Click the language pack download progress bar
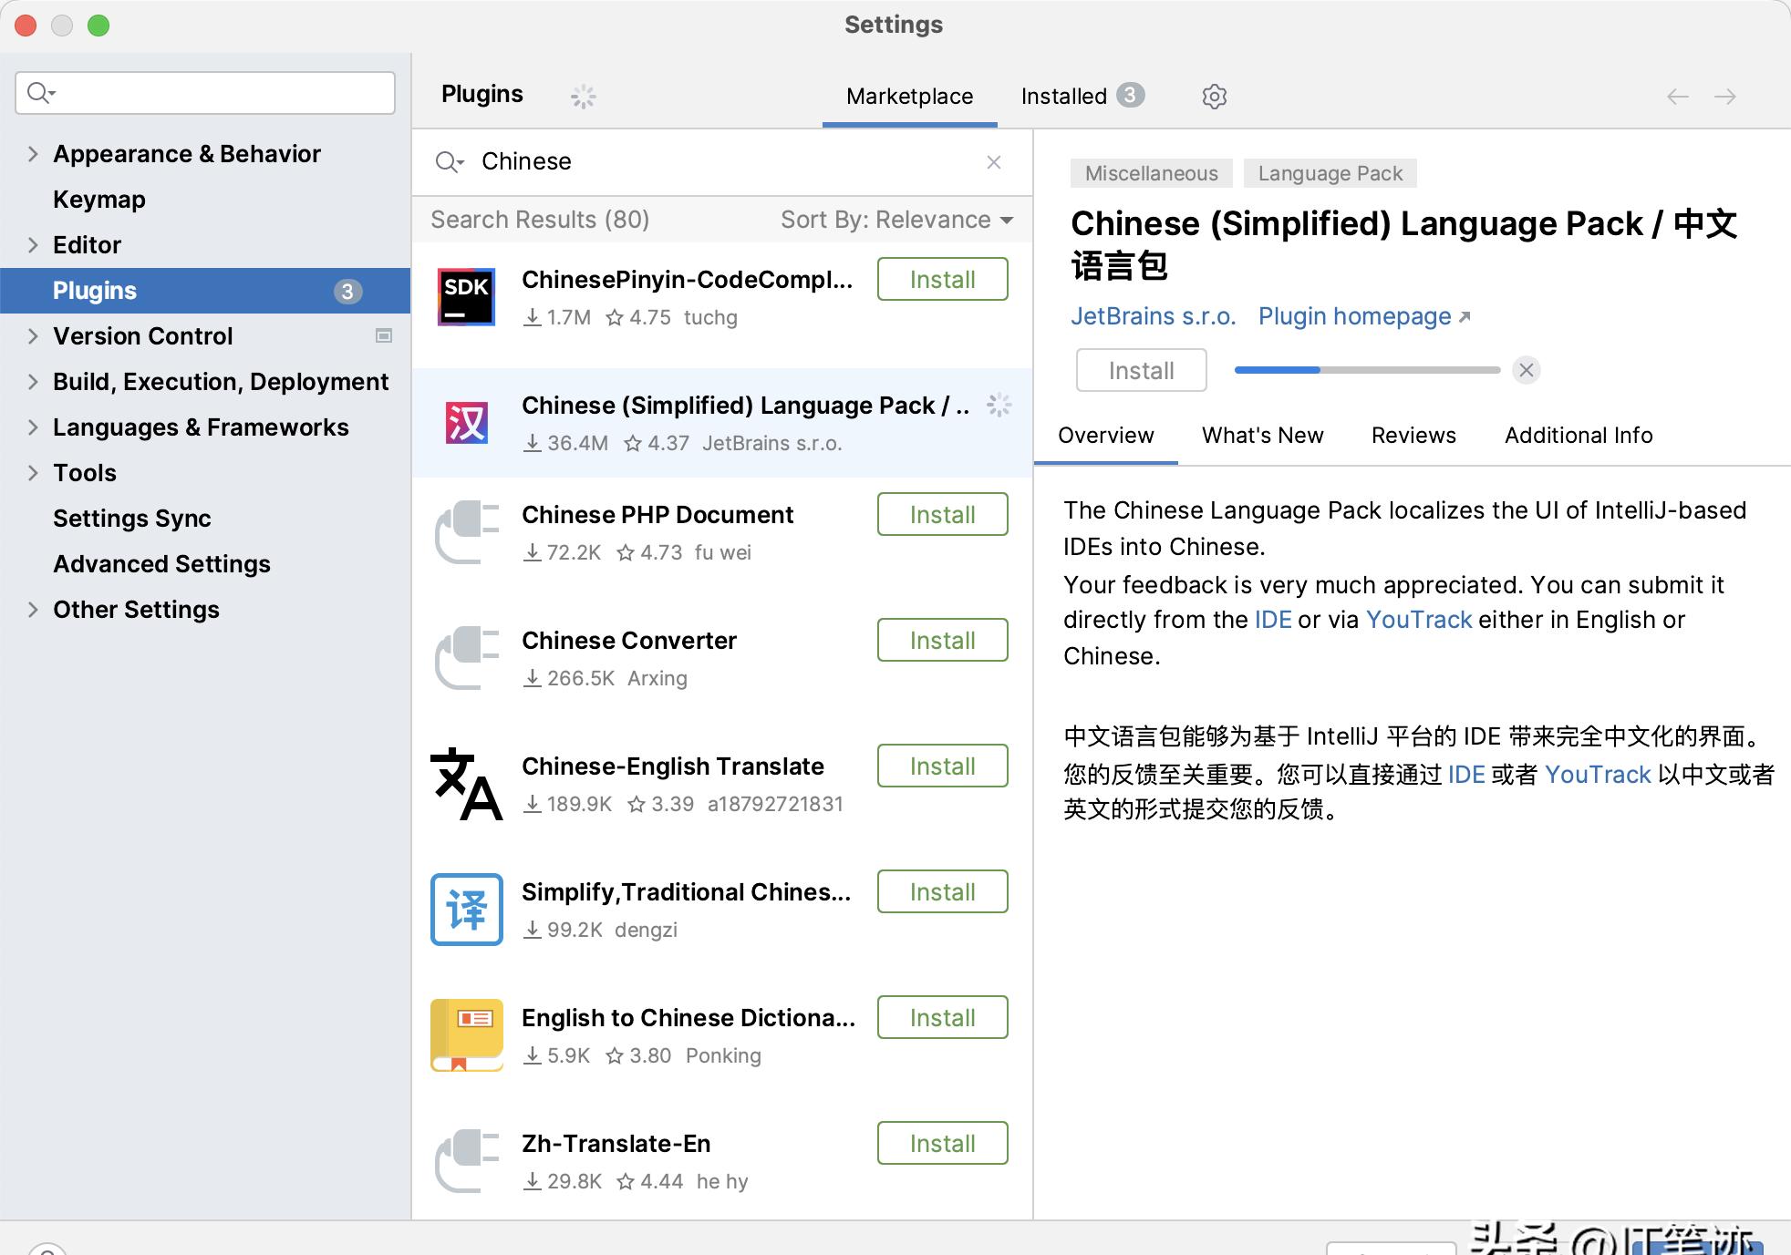Image resolution: width=1791 pixels, height=1255 pixels. click(1366, 370)
